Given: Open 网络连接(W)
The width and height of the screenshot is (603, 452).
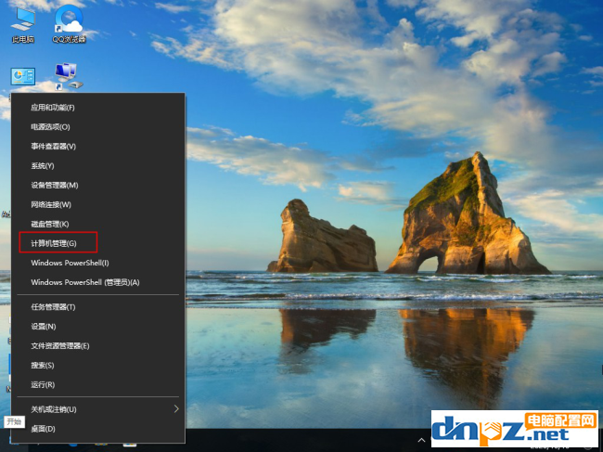Looking at the screenshot, I should 98,204.
